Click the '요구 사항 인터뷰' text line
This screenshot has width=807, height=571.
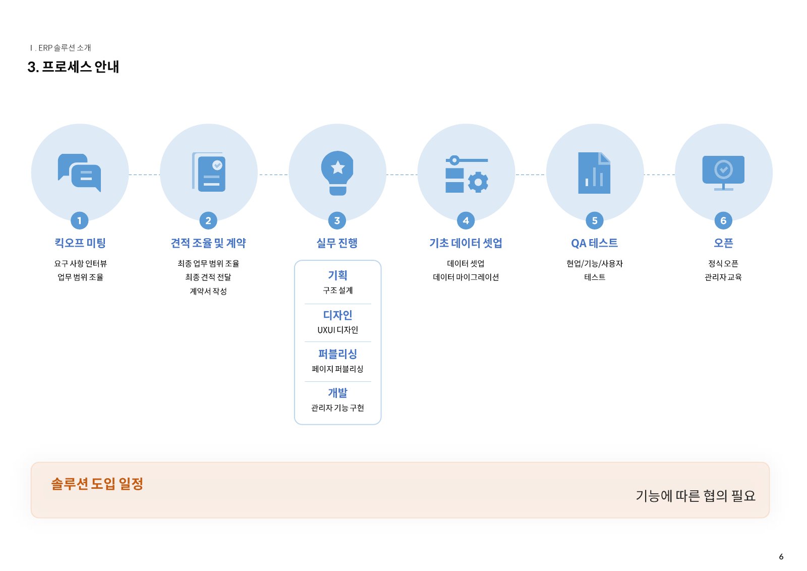pos(80,263)
